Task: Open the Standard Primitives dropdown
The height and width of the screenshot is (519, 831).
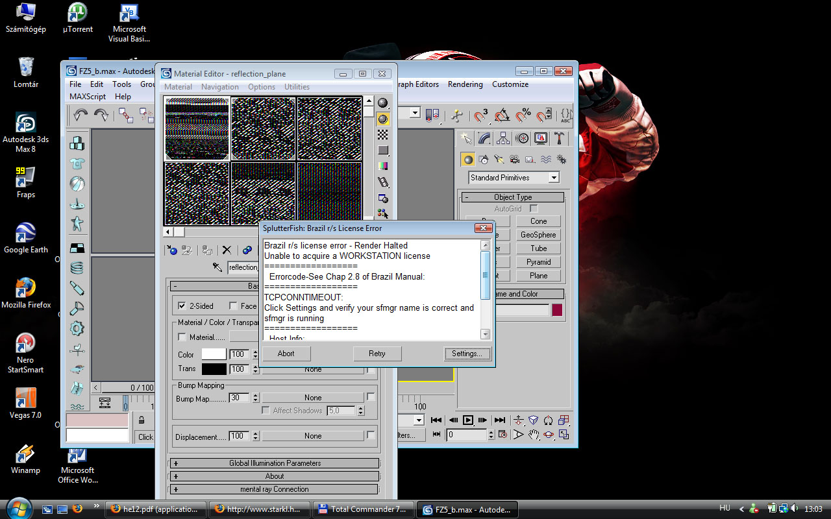Action: [x=514, y=177]
